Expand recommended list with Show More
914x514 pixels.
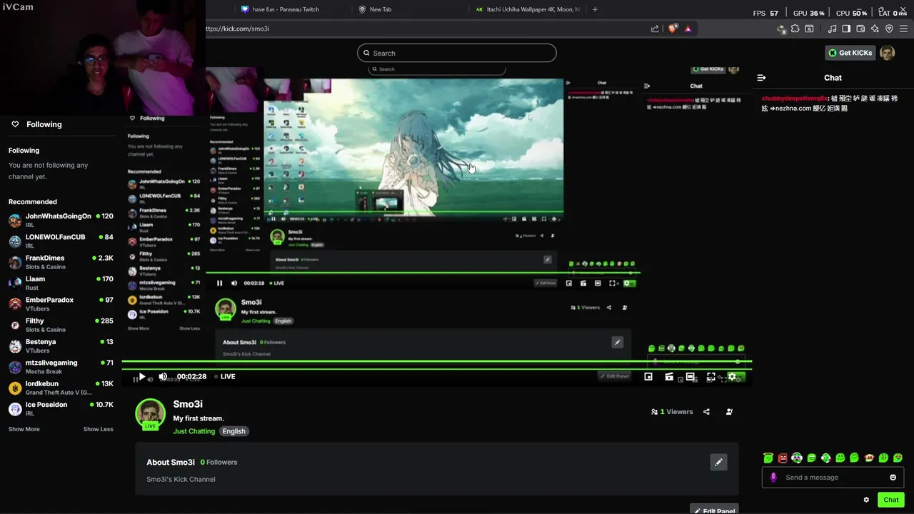point(24,429)
